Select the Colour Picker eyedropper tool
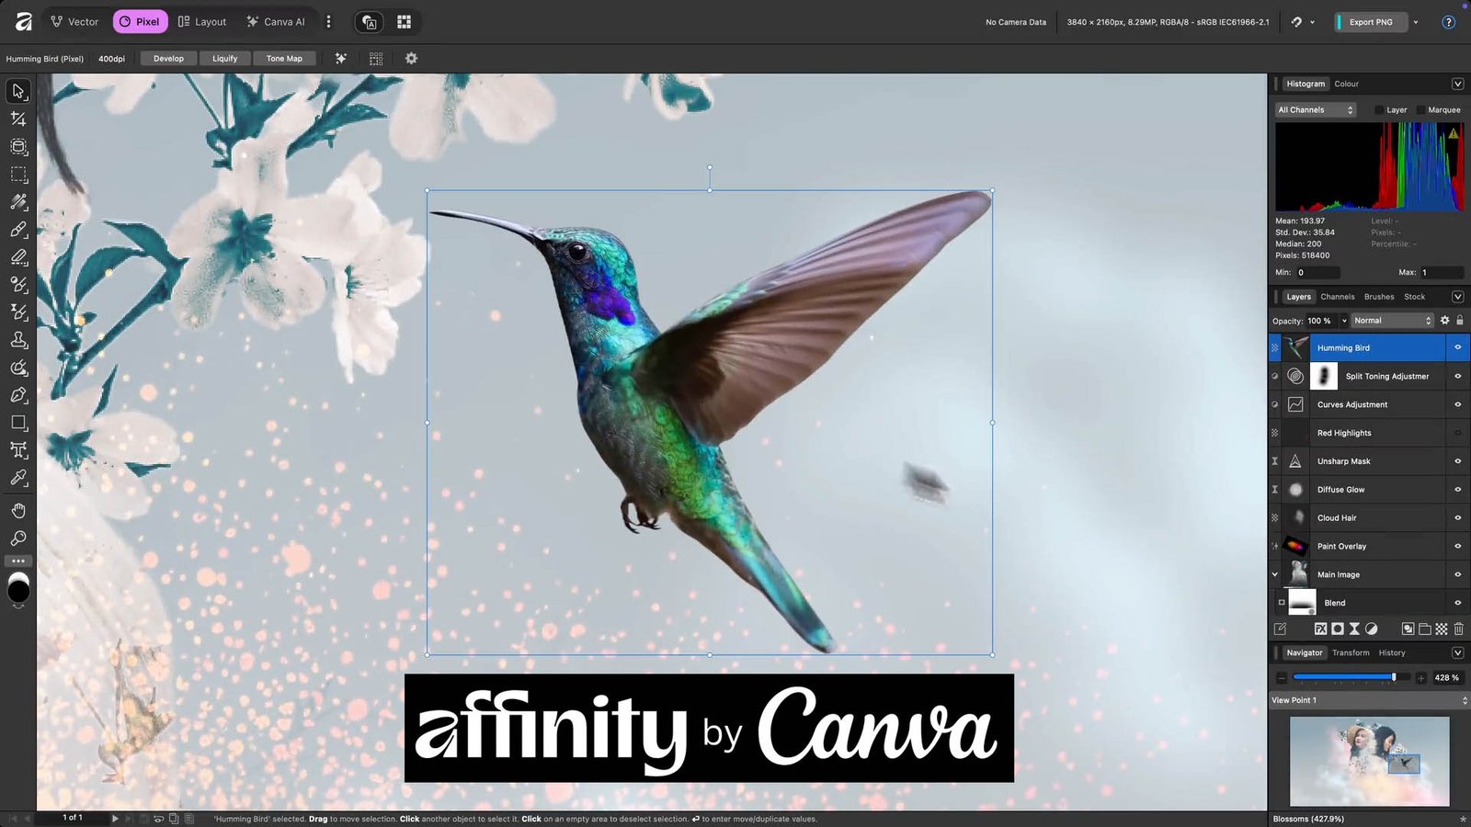The width and height of the screenshot is (1471, 827). click(x=18, y=478)
